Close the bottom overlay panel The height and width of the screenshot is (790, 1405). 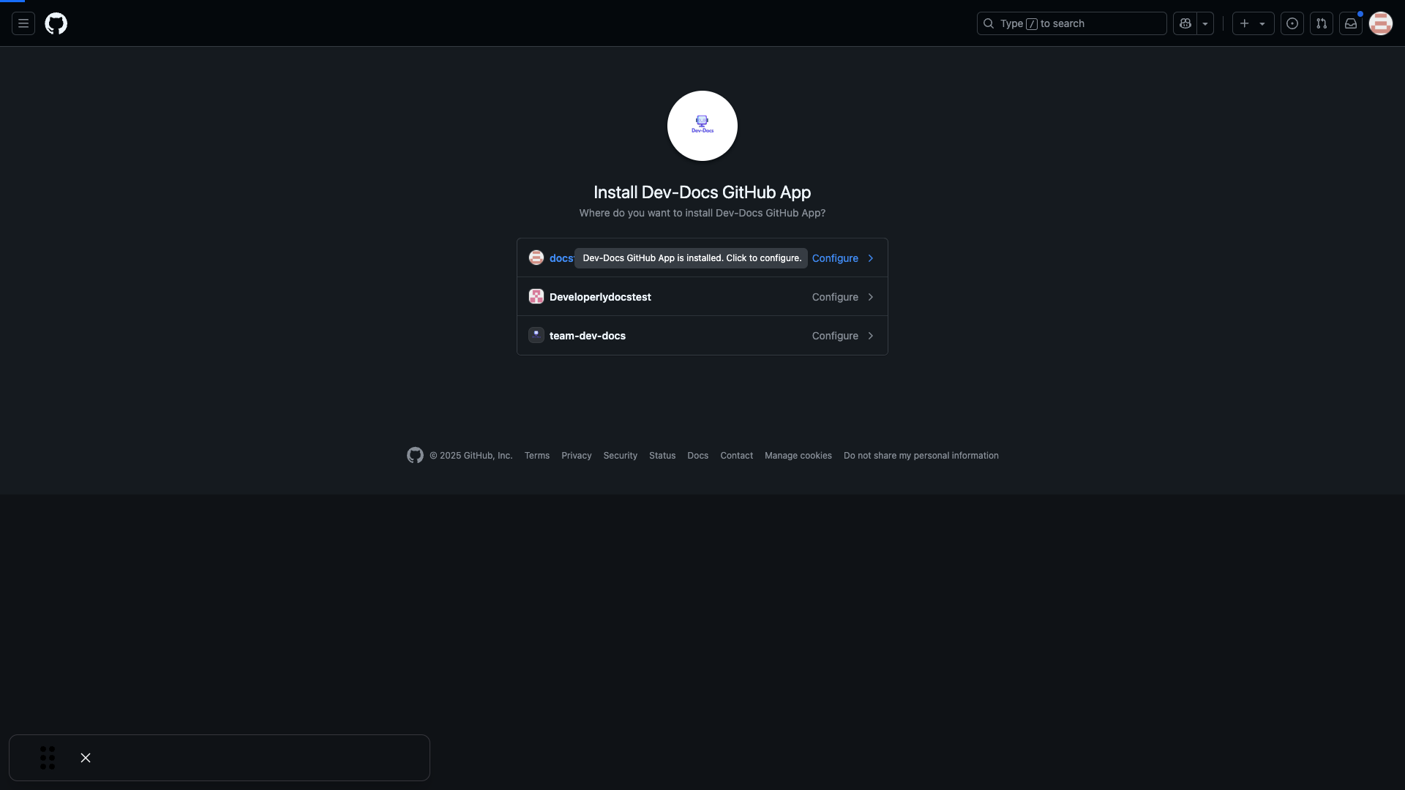tap(85, 757)
